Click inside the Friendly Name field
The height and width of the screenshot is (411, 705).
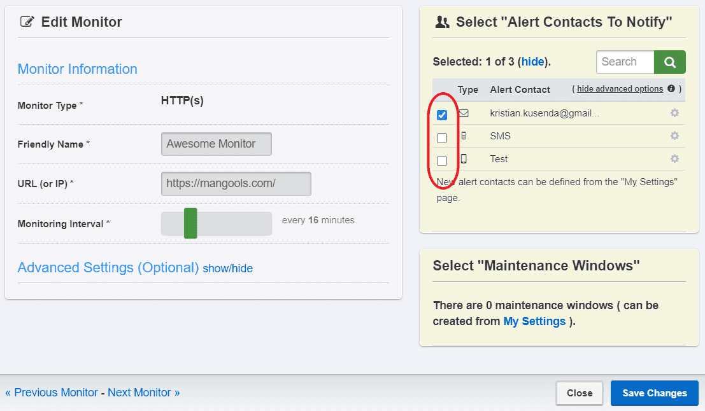216,144
